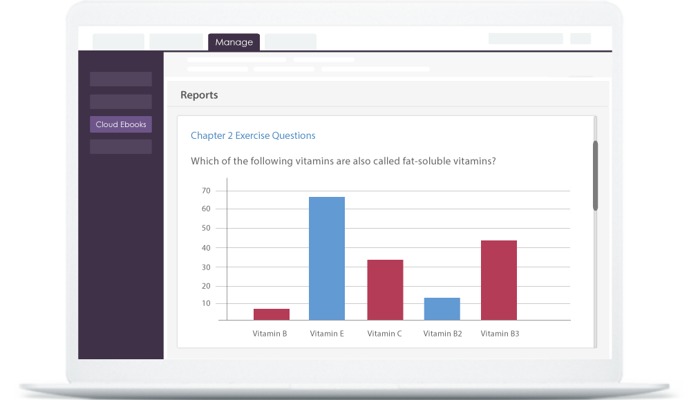This screenshot has width=689, height=400.
Task: Click the Reports panel heading
Action: point(199,95)
